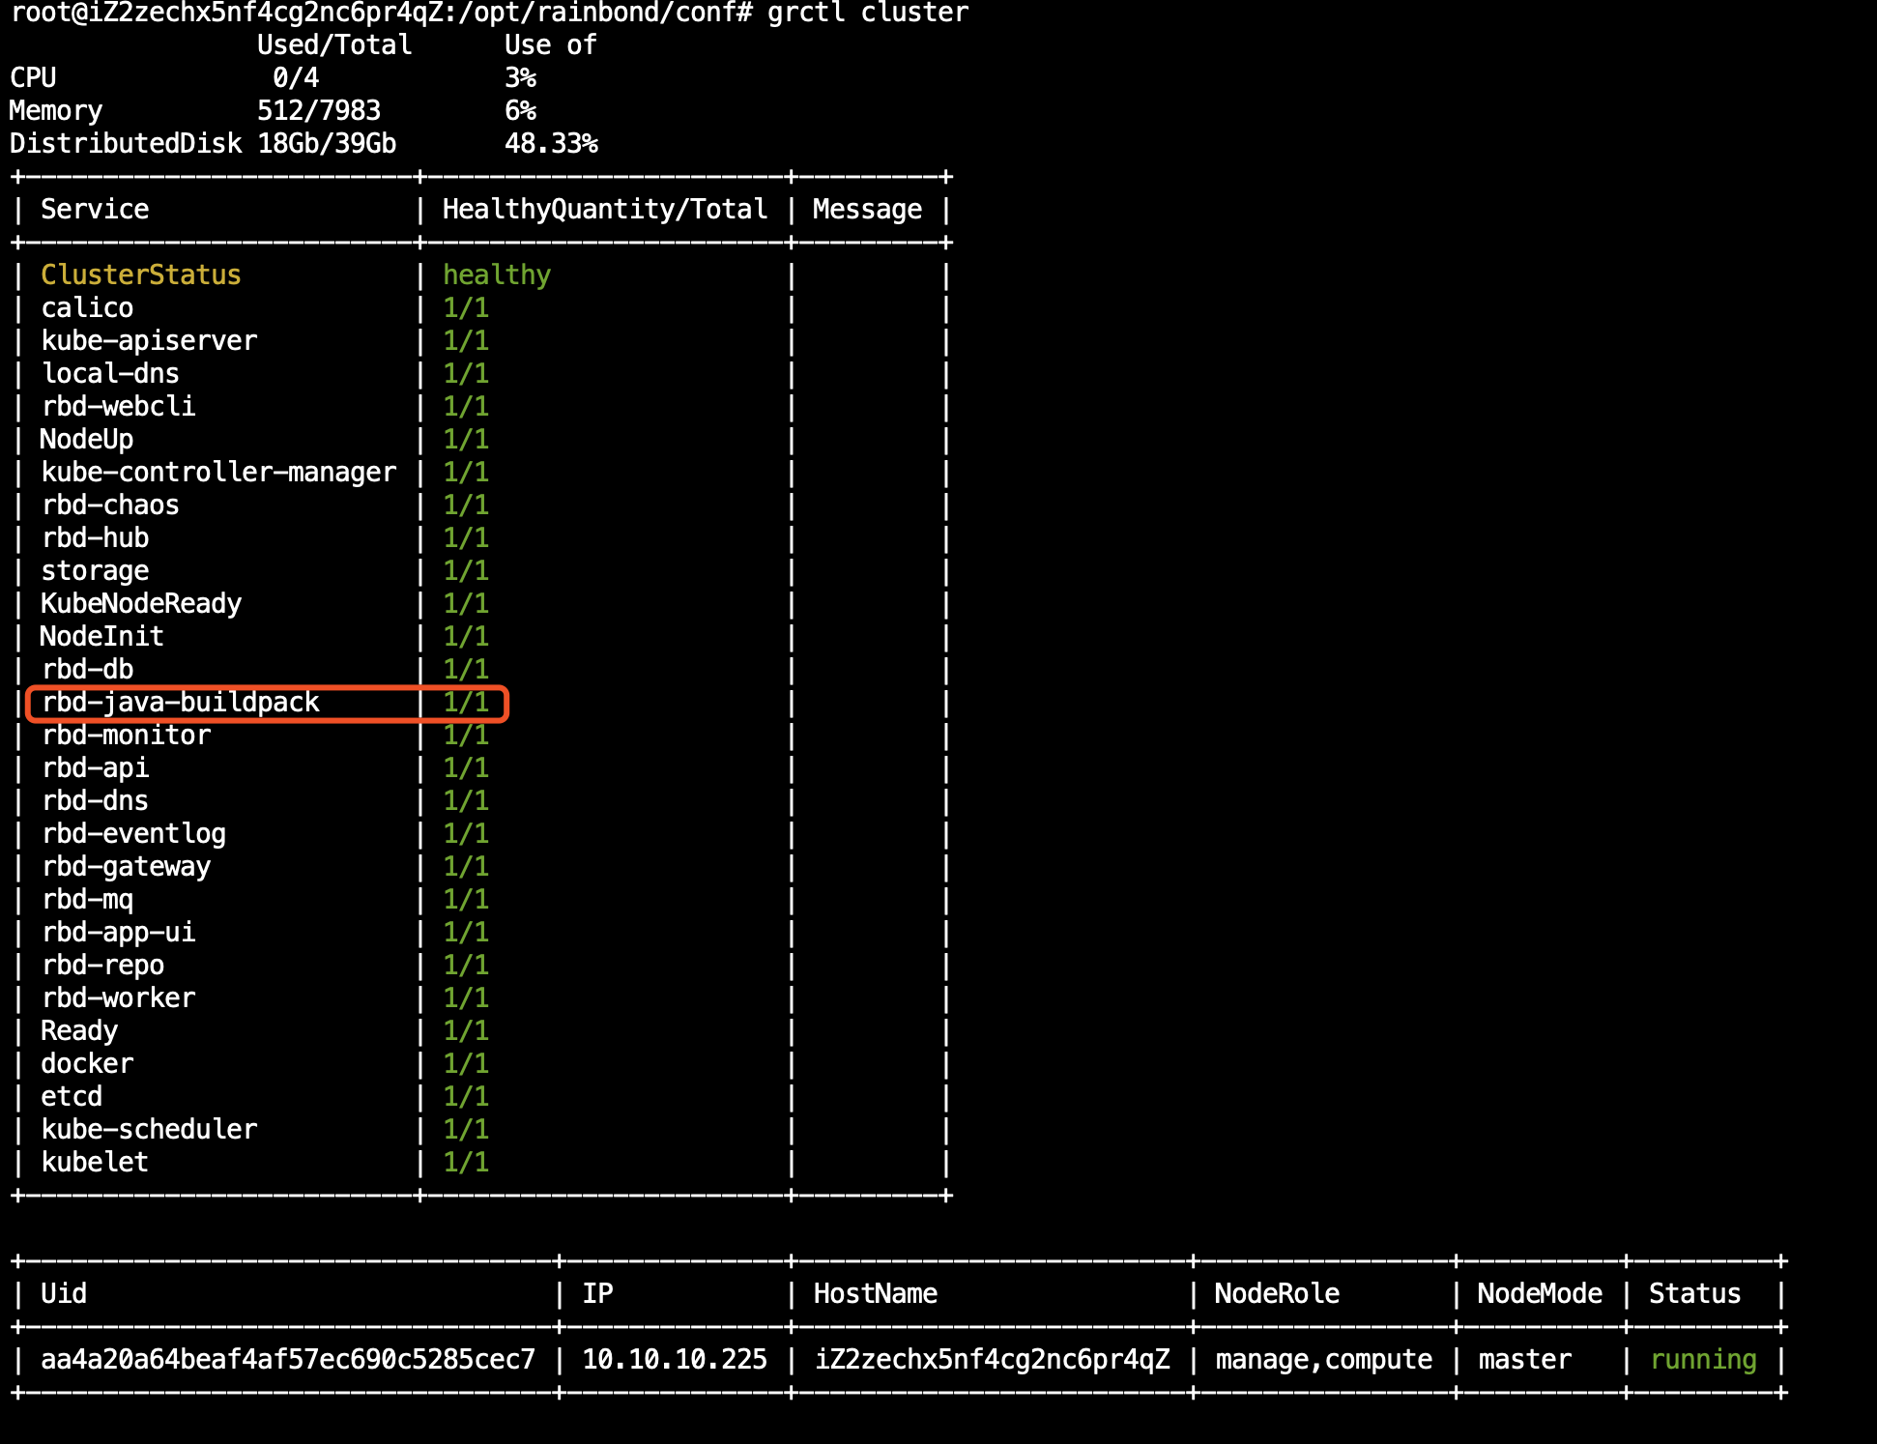Click the green healthy status text
Viewport: 1877px width, 1444px height.
[496, 275]
